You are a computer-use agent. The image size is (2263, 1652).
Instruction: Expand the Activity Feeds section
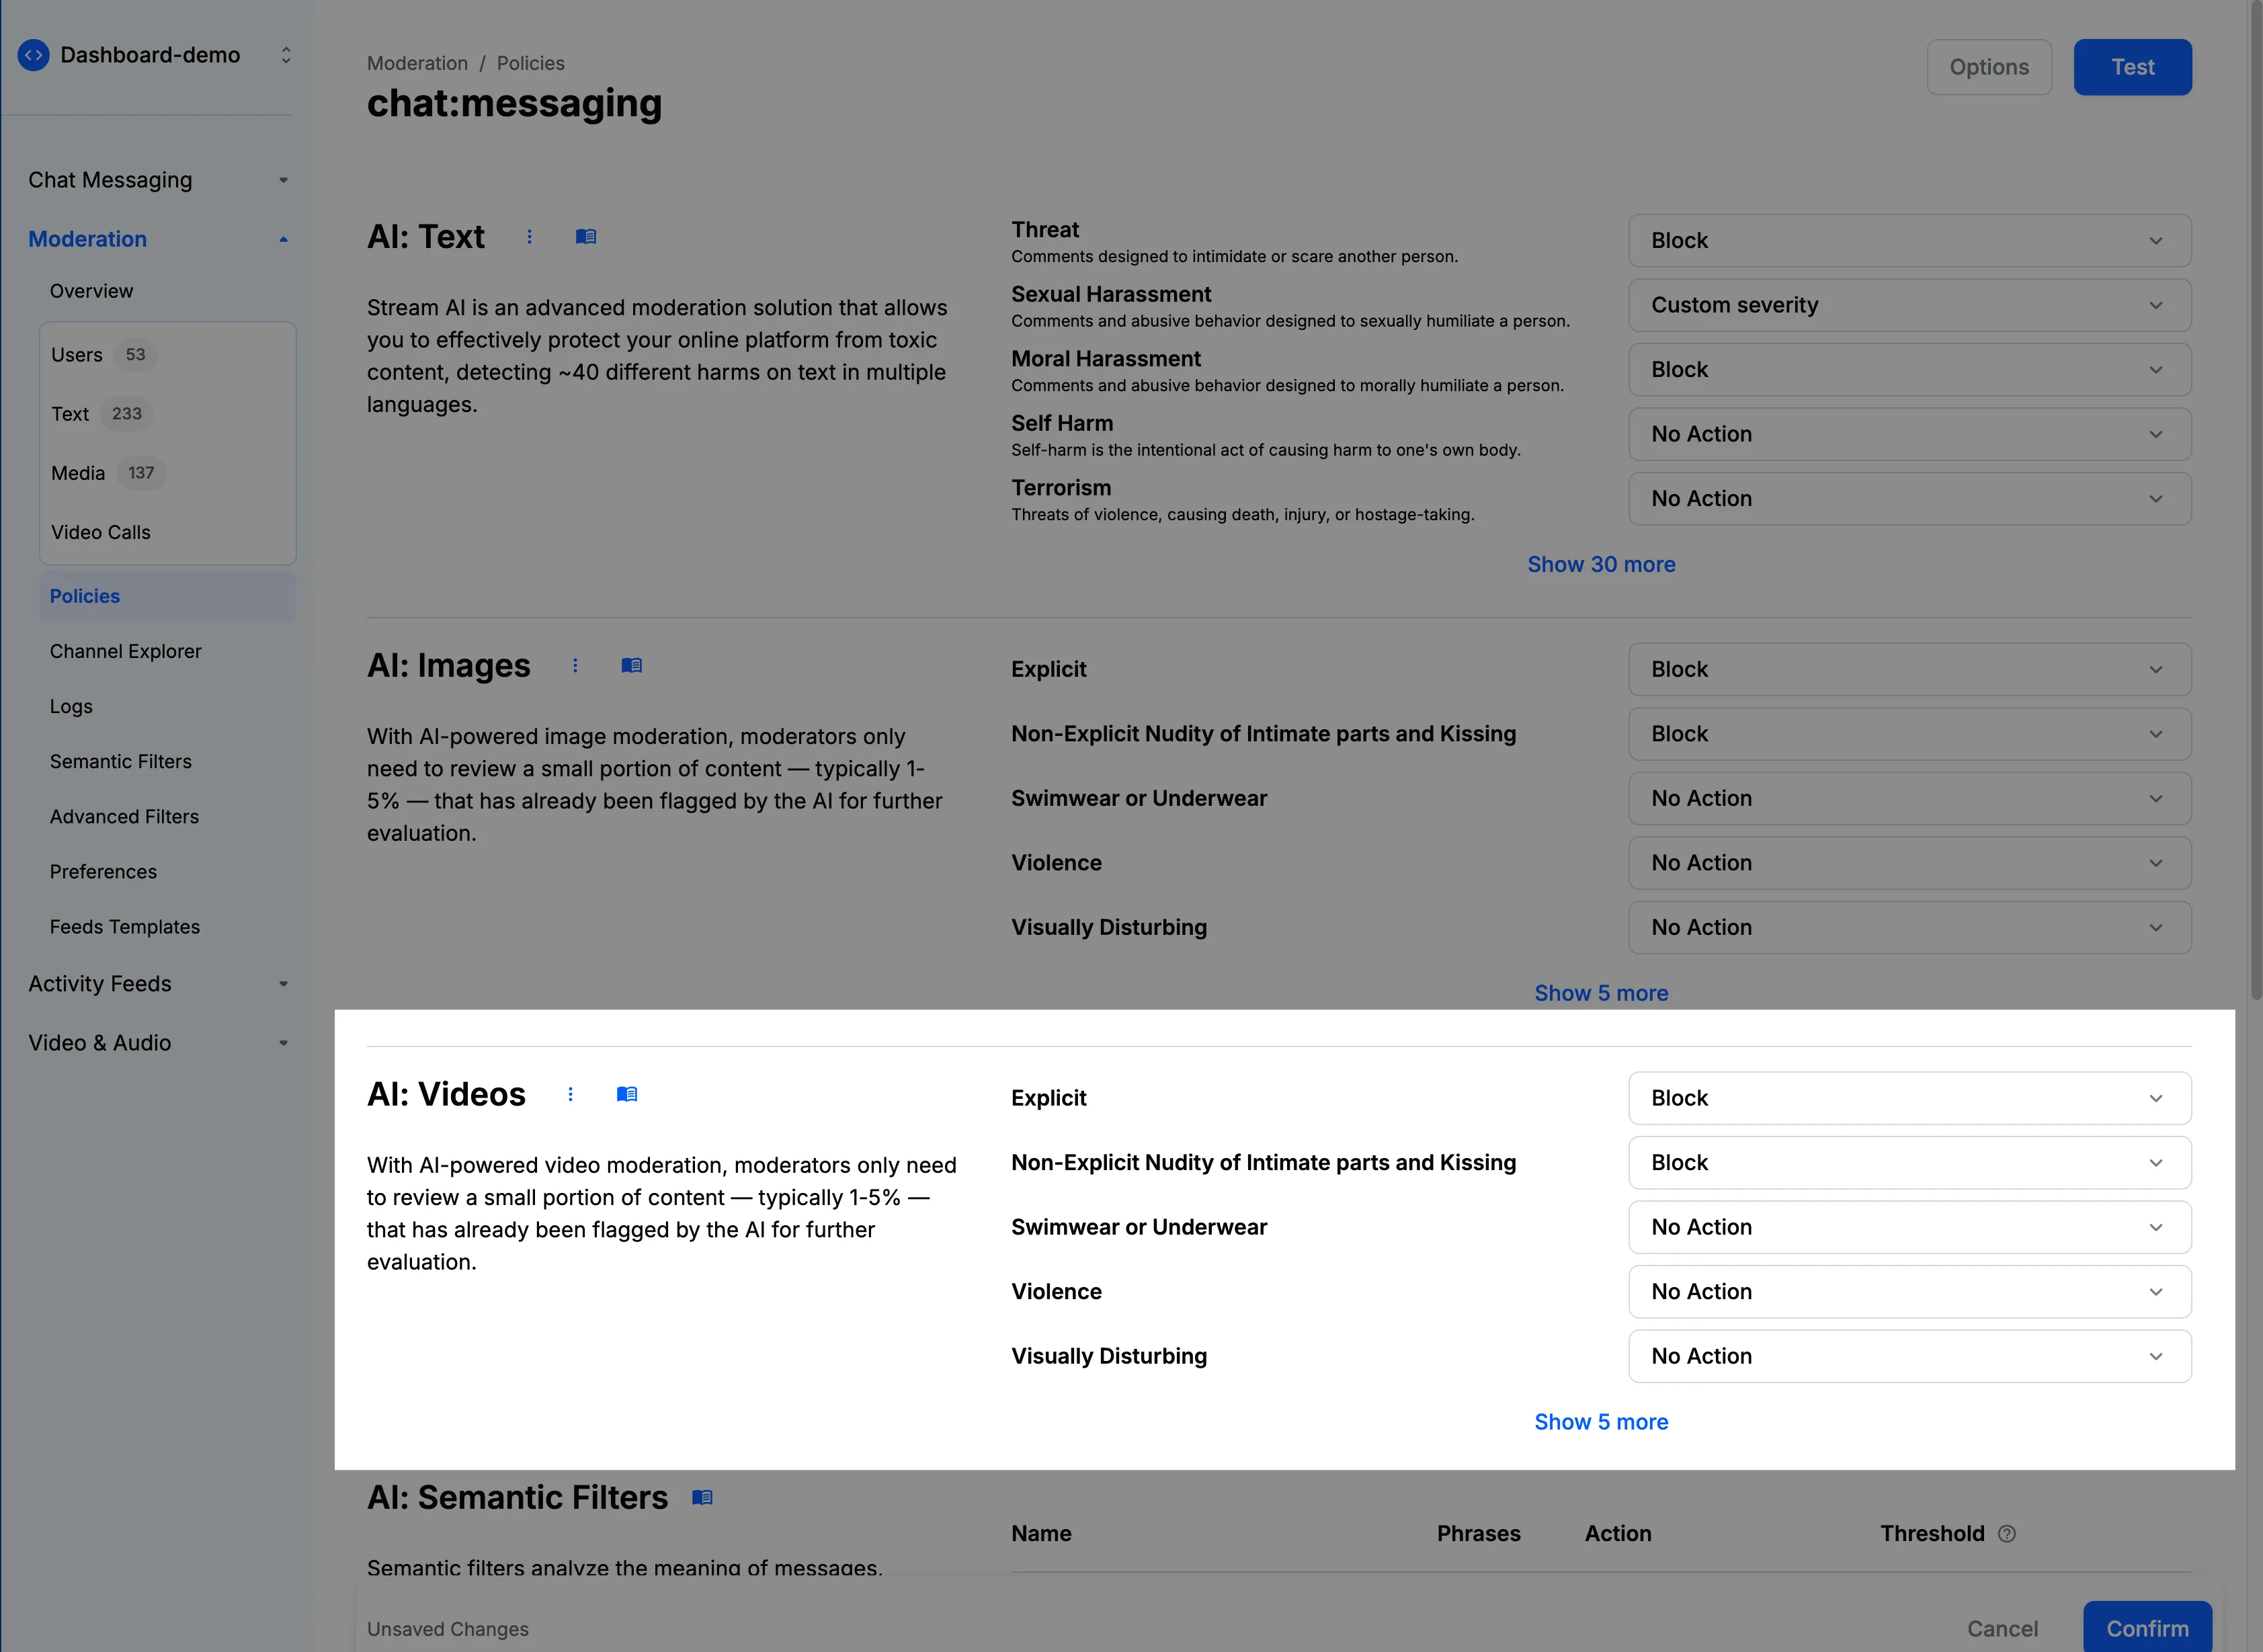click(282, 983)
